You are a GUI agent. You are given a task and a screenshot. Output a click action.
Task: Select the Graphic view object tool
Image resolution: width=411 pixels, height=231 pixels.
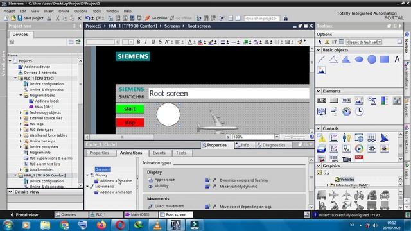[x=321, y=71]
